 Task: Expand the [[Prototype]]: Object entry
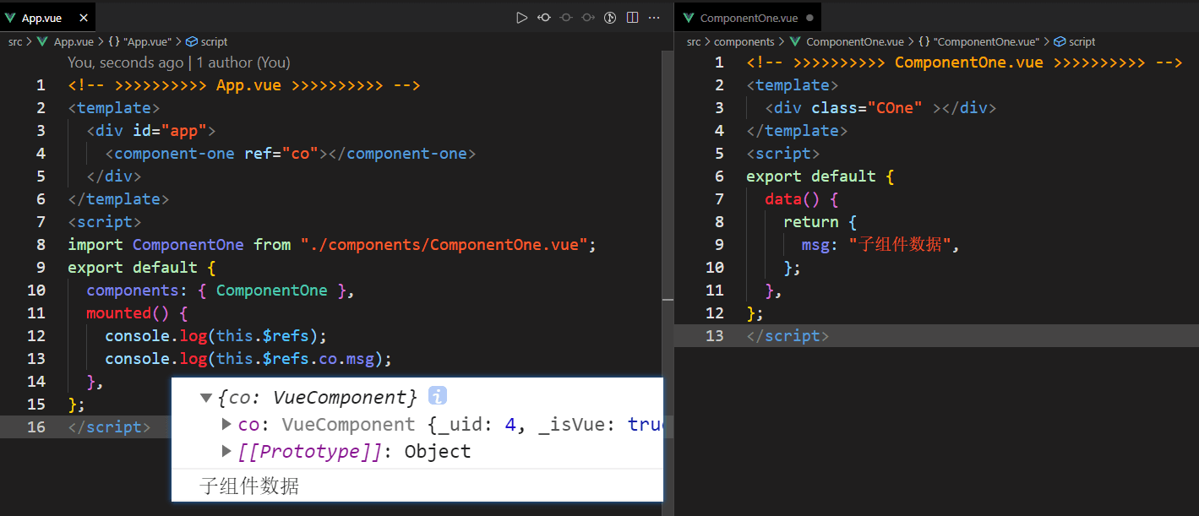pos(226,451)
